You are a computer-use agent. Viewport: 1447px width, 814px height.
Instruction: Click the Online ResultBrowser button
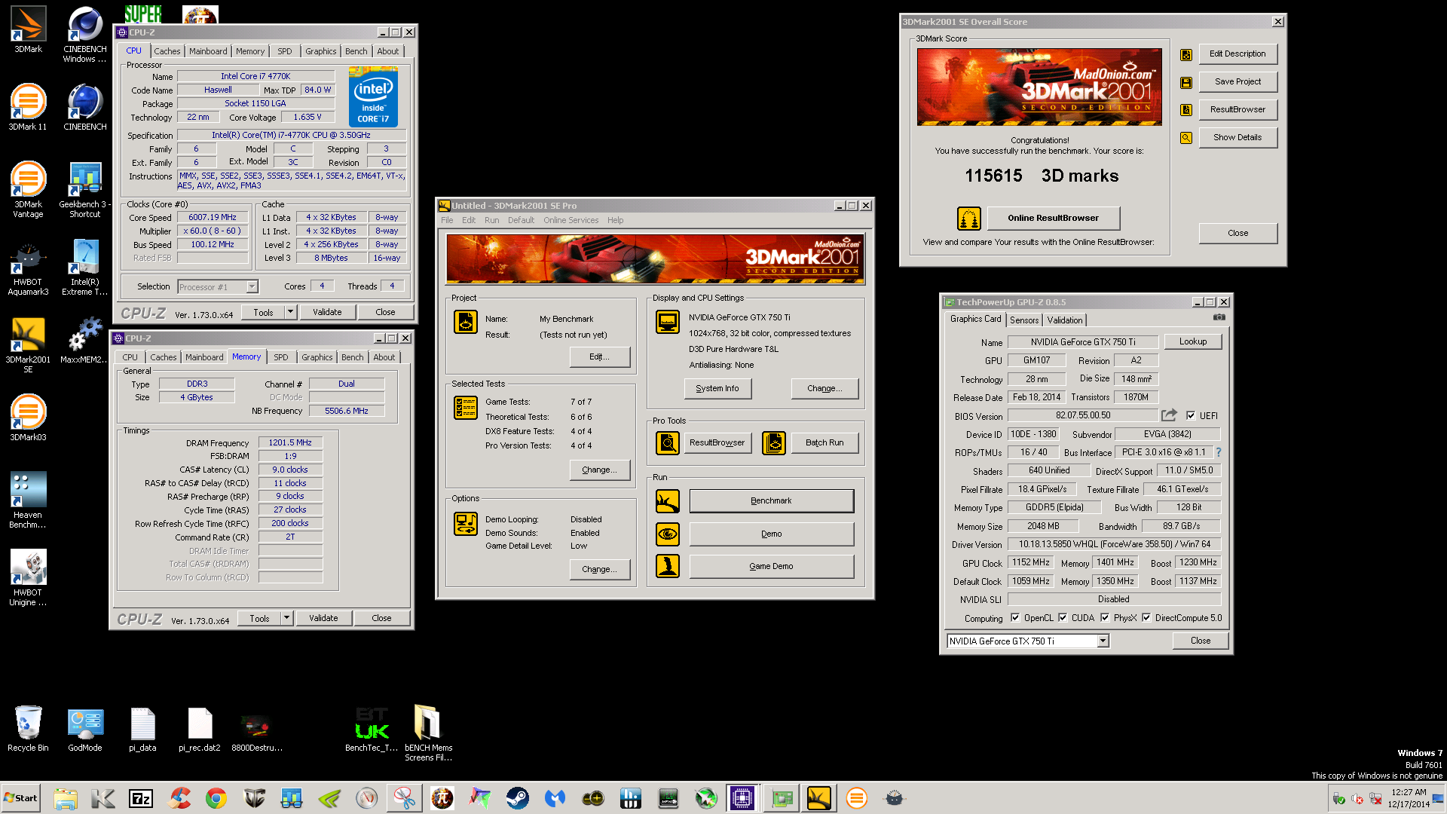click(x=1054, y=219)
